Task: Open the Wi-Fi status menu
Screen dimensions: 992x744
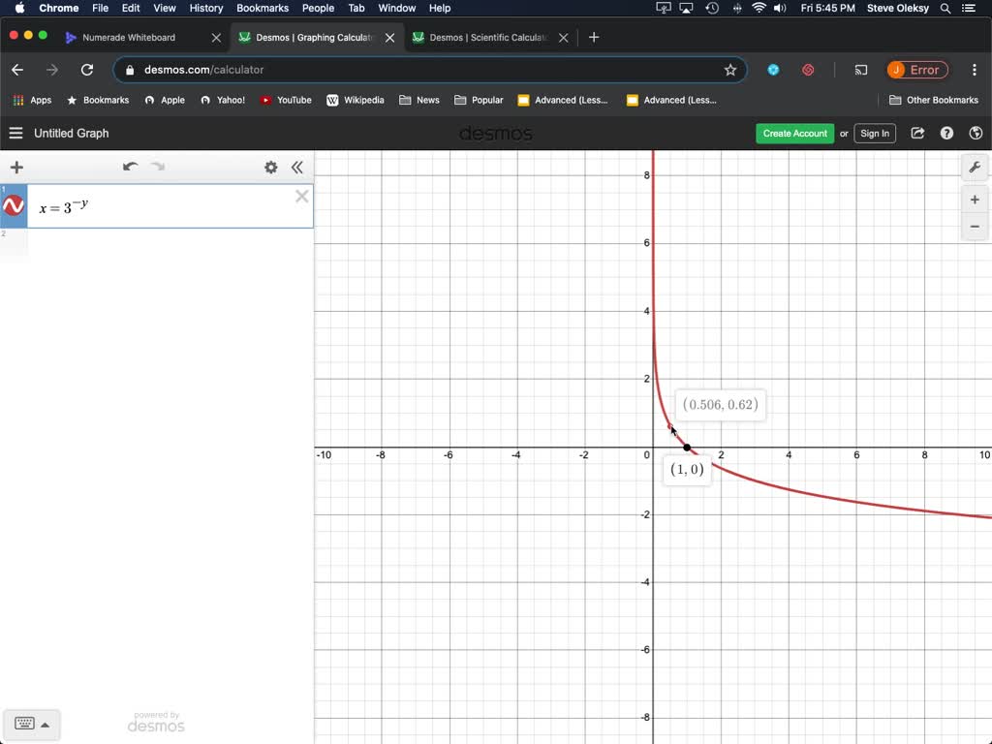Action: 759,8
